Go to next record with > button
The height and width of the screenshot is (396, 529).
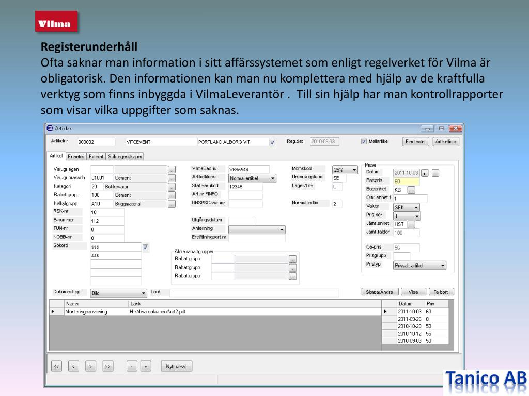point(90,367)
